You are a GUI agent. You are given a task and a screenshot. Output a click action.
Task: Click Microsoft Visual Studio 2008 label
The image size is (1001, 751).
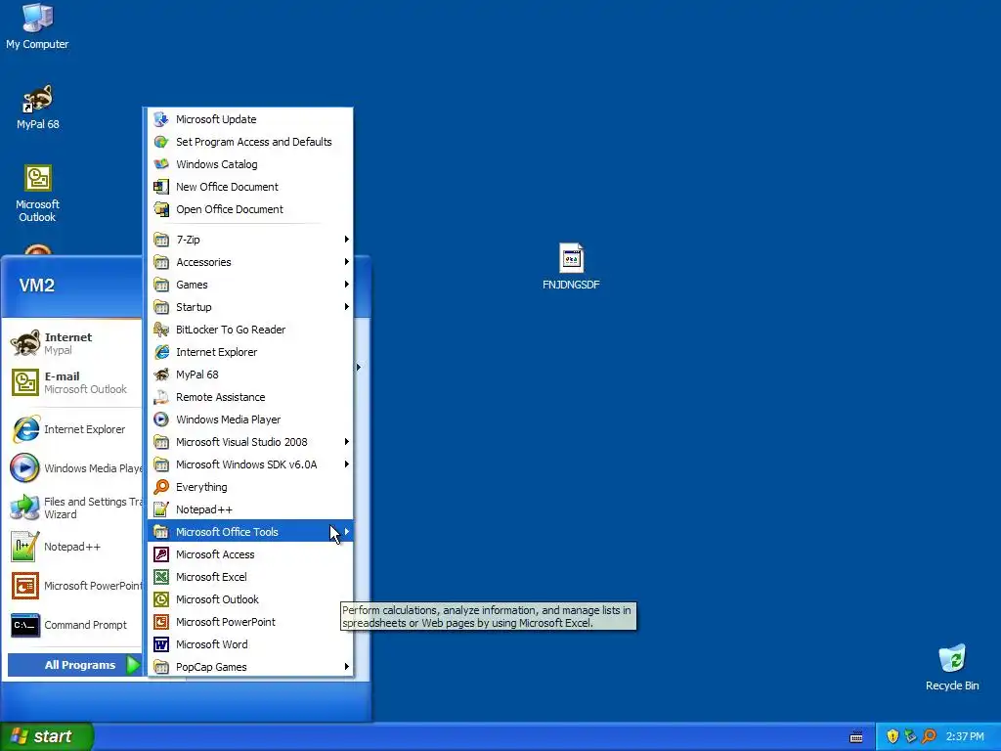coord(241,442)
